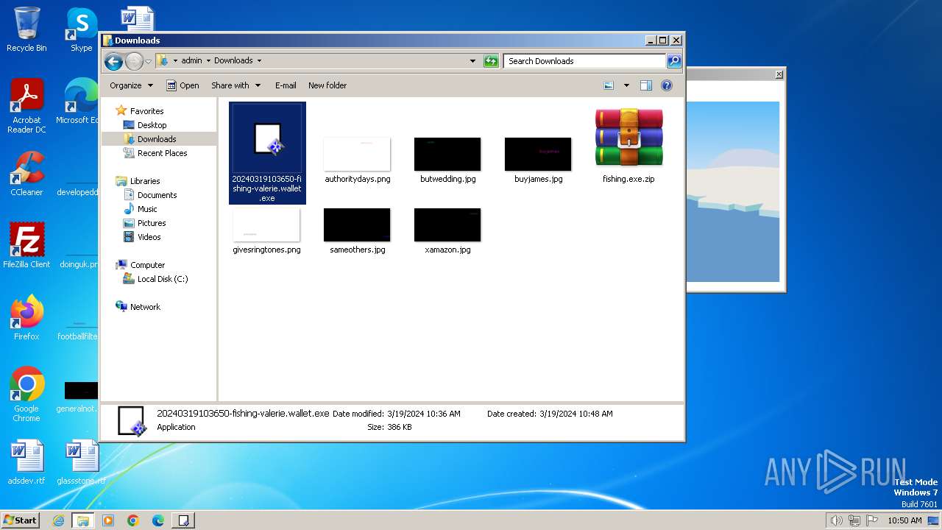Open the Videos library

149,237
